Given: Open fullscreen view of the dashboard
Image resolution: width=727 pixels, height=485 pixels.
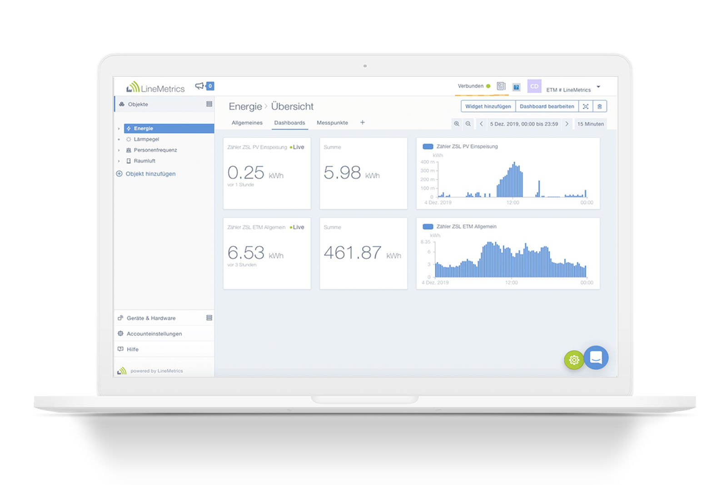Looking at the screenshot, I should [x=585, y=106].
